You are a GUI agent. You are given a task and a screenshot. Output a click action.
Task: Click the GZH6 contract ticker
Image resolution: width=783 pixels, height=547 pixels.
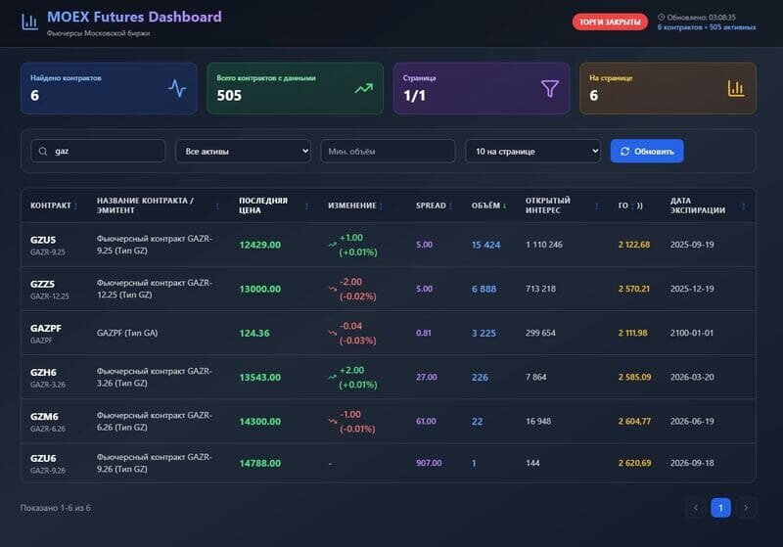43,372
